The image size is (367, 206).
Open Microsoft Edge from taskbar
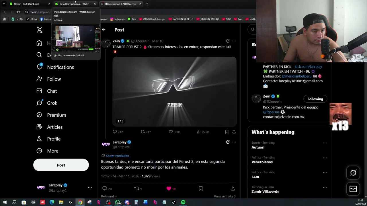[x=52, y=202]
